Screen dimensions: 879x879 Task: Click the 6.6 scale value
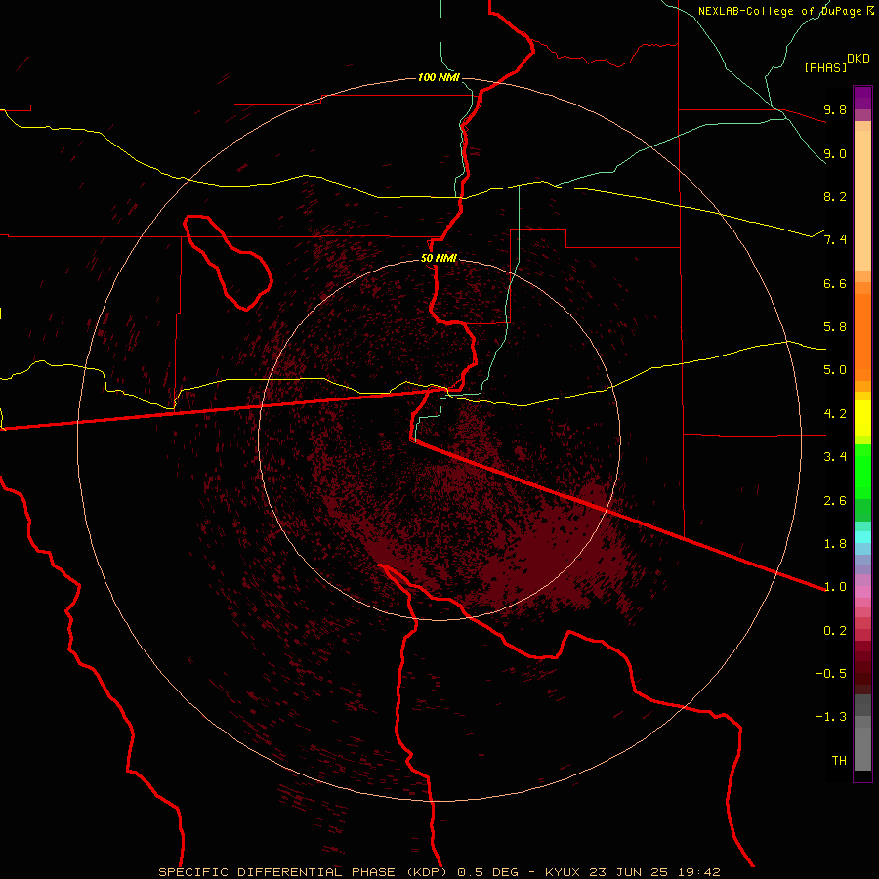(x=835, y=283)
